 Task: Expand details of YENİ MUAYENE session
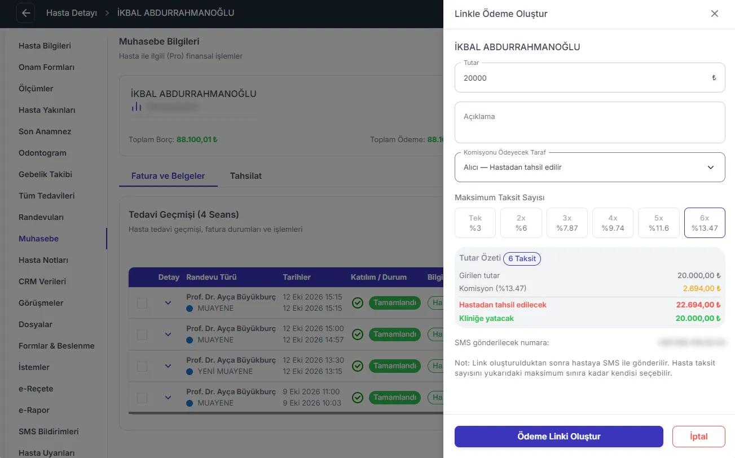(x=168, y=366)
